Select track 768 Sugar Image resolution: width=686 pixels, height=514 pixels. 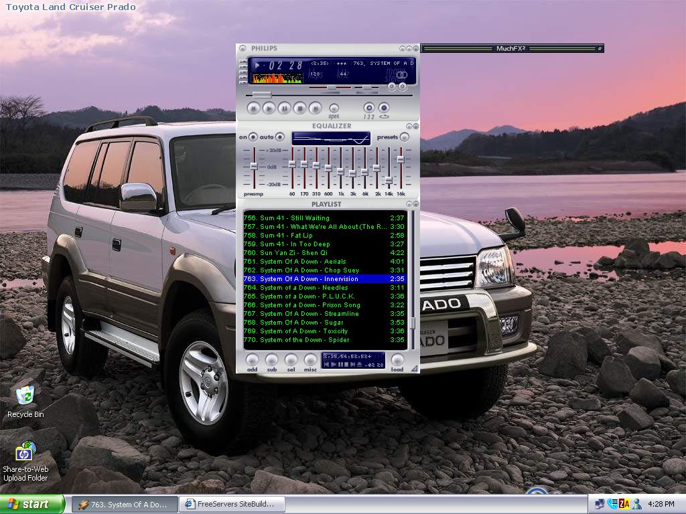click(x=324, y=323)
